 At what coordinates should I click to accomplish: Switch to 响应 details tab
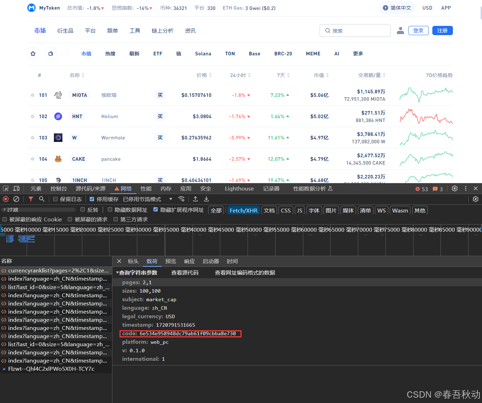tap(189, 261)
